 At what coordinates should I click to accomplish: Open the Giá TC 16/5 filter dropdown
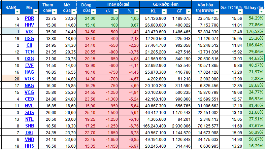[240, 12]
